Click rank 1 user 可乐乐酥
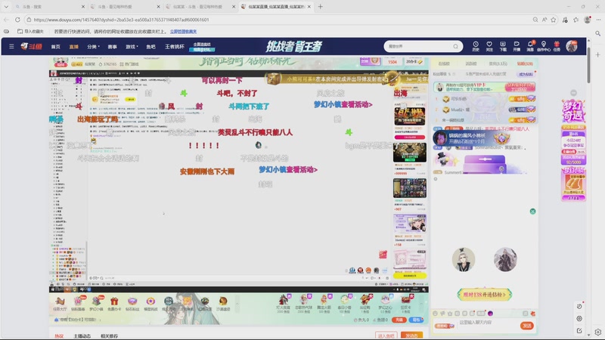 (458, 99)
